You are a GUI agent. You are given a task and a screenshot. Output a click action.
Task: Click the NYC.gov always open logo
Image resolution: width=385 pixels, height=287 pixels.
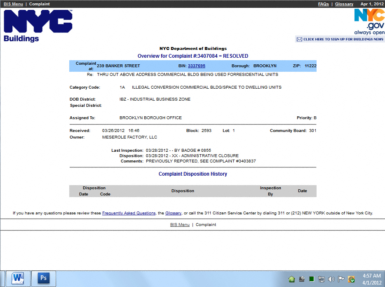[x=369, y=21]
